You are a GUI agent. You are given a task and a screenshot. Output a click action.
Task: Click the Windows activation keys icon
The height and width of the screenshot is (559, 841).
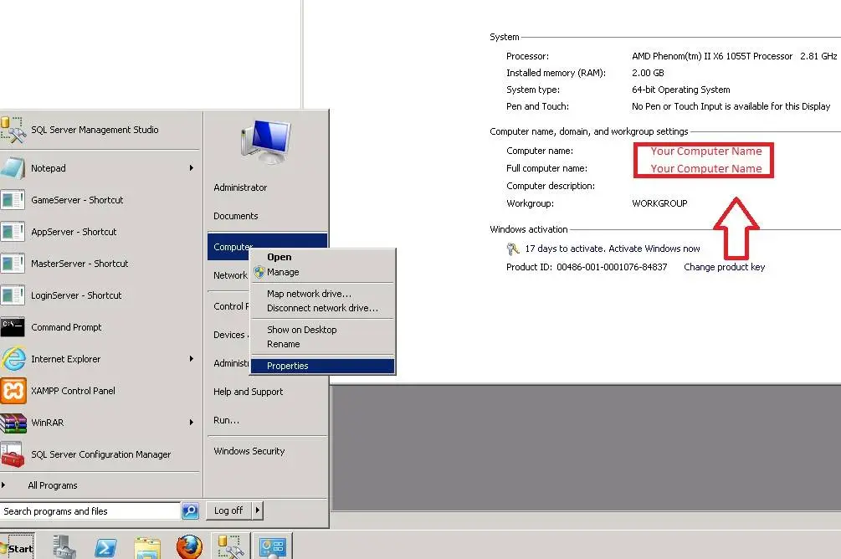click(513, 249)
